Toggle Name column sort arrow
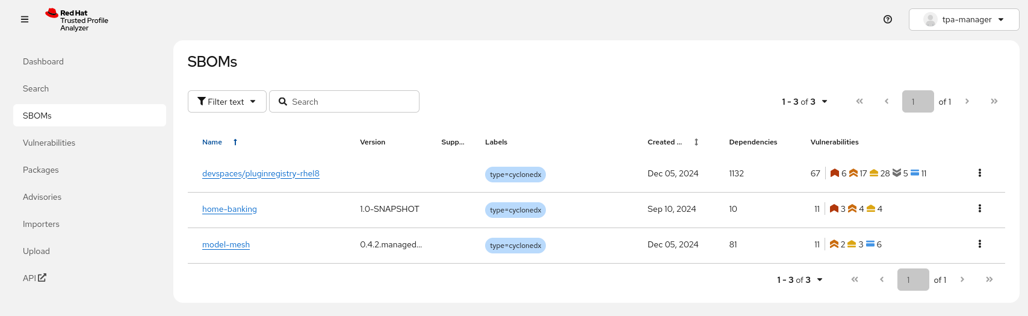The width and height of the screenshot is (1028, 316). click(235, 142)
